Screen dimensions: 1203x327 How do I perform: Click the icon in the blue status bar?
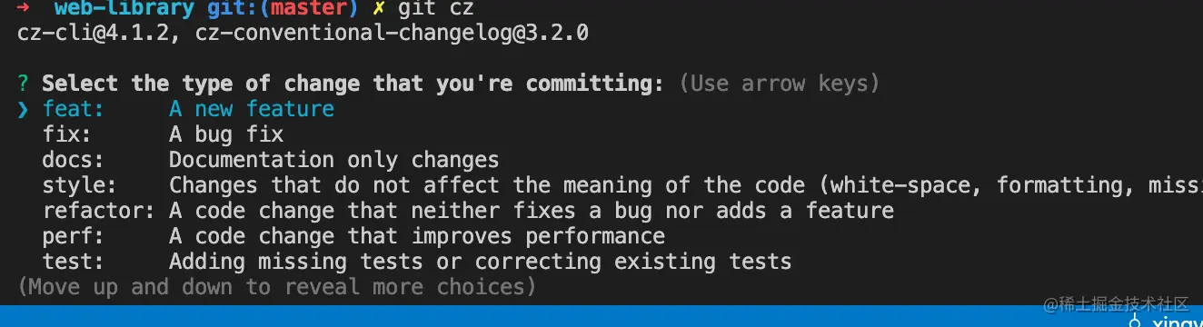[1134, 320]
